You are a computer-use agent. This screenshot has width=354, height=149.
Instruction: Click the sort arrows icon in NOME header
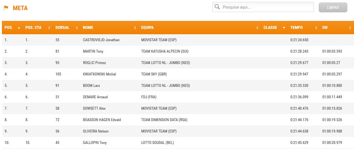135,28
